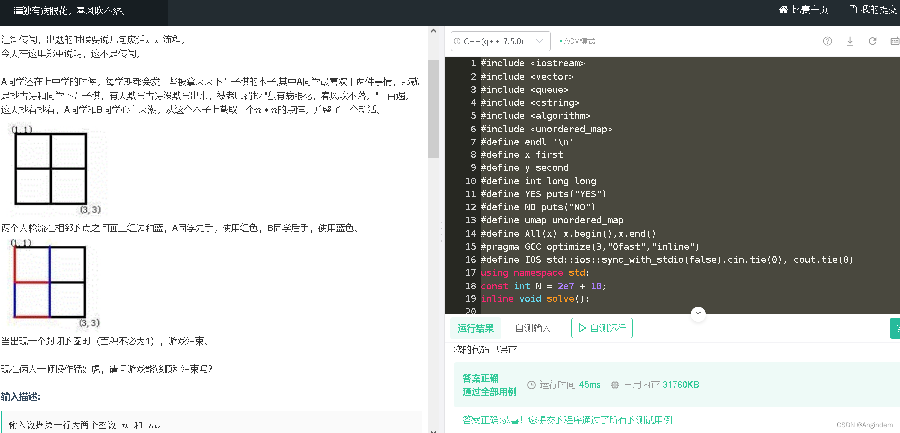Screen dimensions: 900x433
Task: Click up arrow of problem scrollbar
Action: [x=433, y=31]
